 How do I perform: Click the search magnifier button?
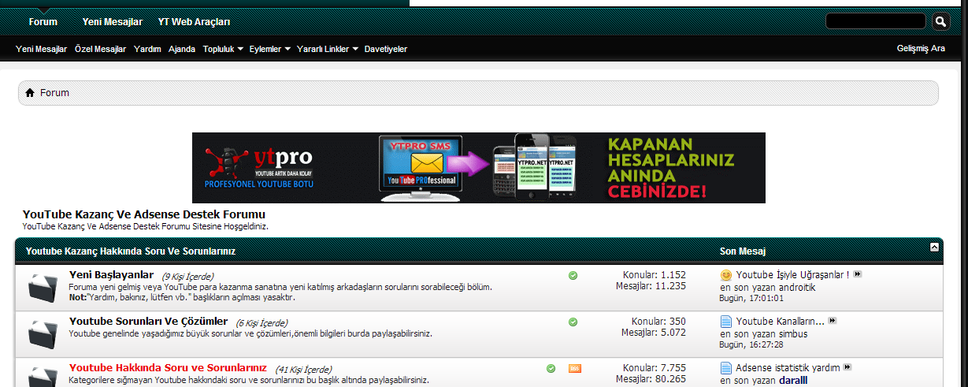click(940, 21)
